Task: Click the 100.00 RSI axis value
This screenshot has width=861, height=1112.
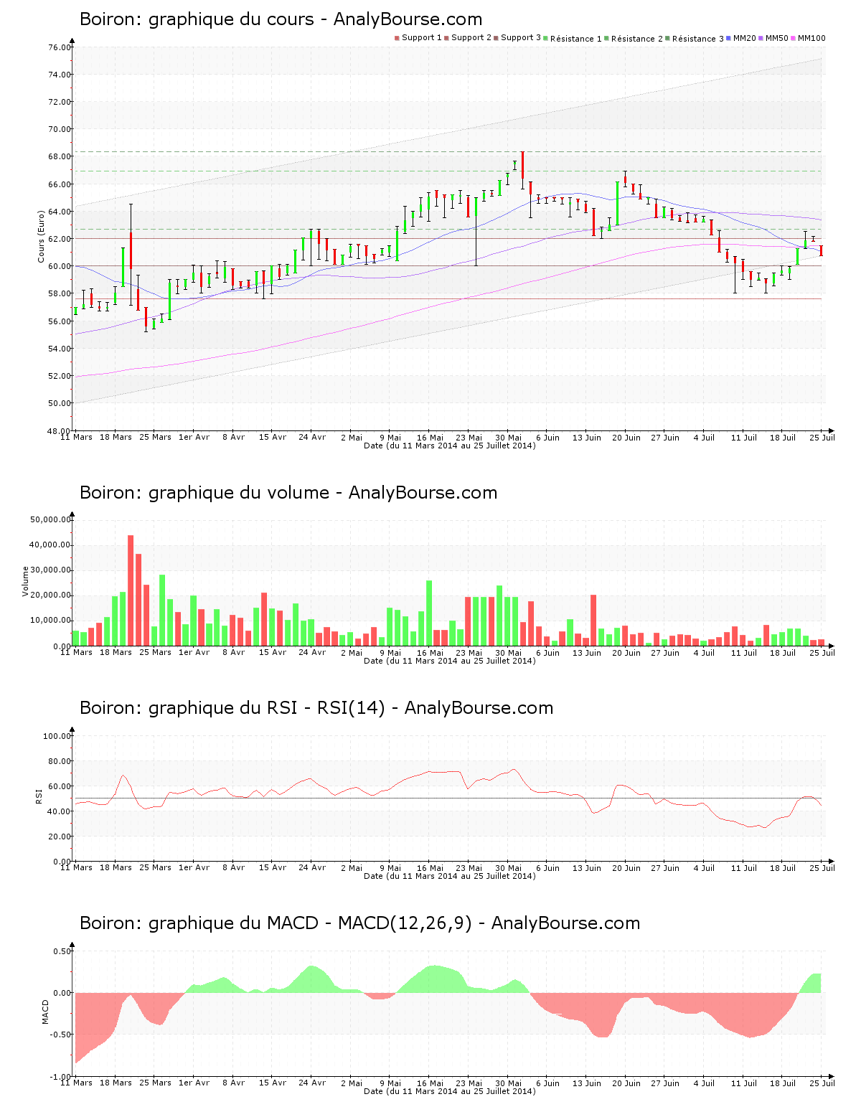Action: point(57,736)
